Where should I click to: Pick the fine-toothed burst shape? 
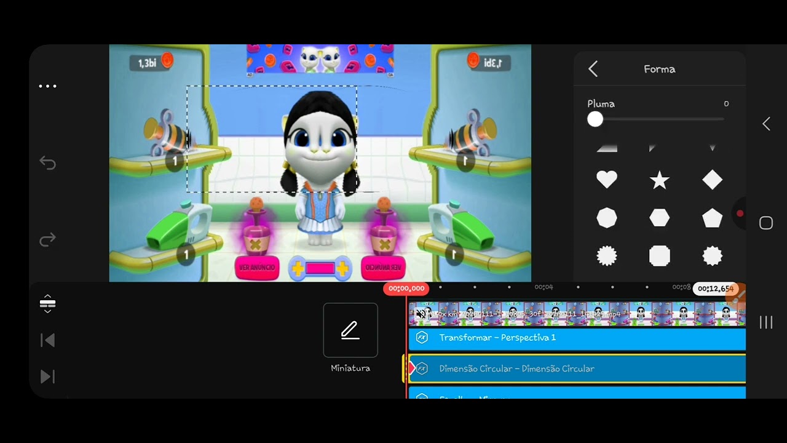pyautogui.click(x=607, y=256)
